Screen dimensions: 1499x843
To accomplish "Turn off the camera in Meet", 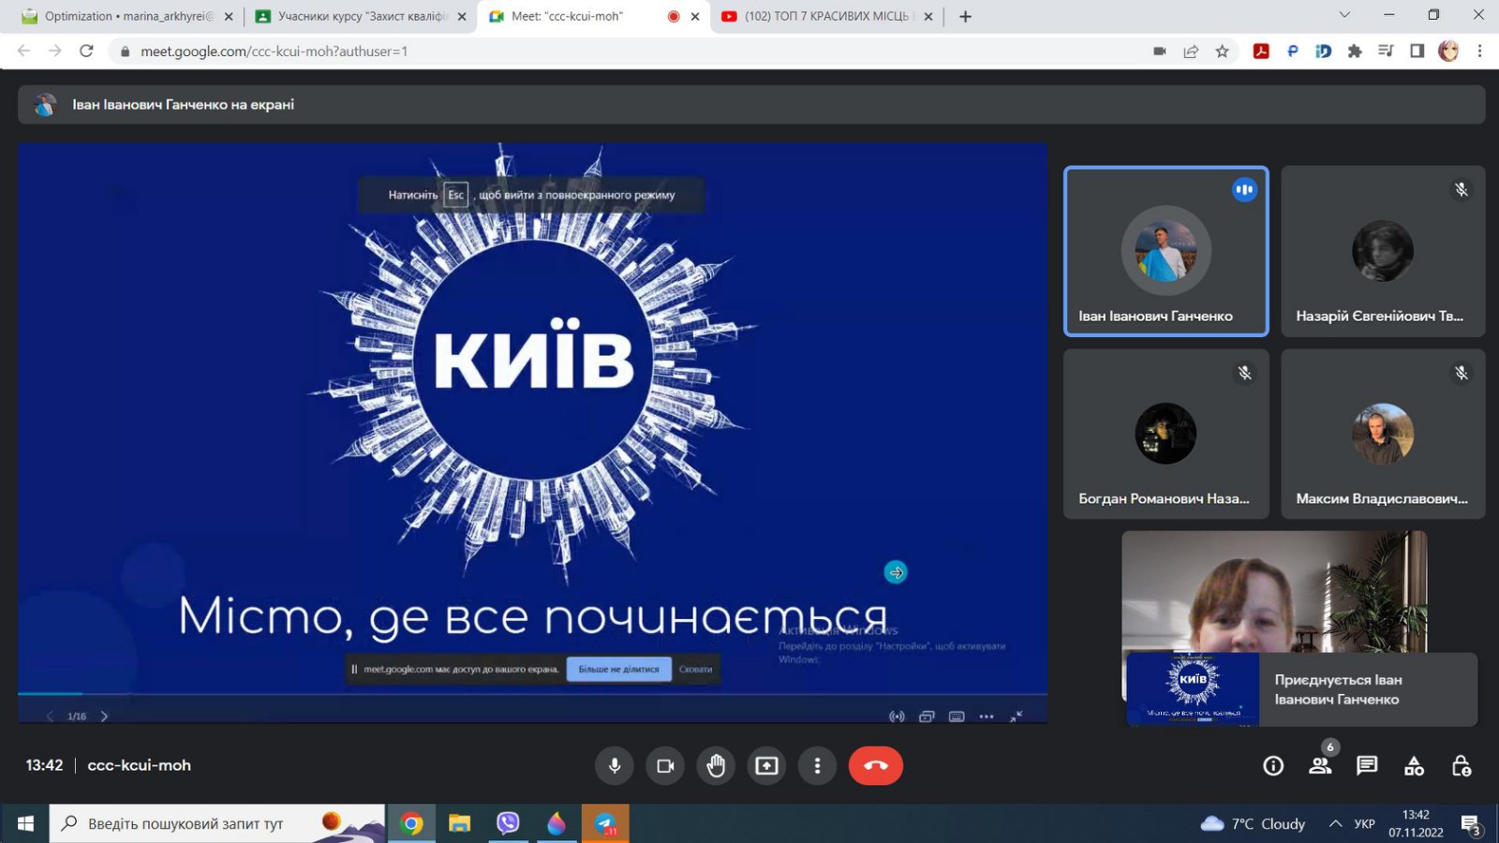I will [665, 765].
